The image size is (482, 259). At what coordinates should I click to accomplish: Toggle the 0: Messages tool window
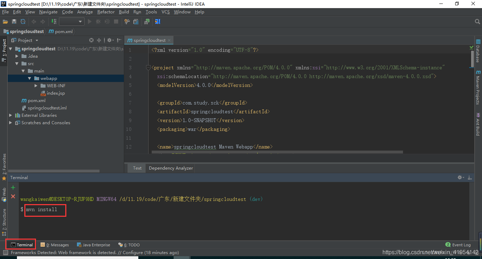55,245
